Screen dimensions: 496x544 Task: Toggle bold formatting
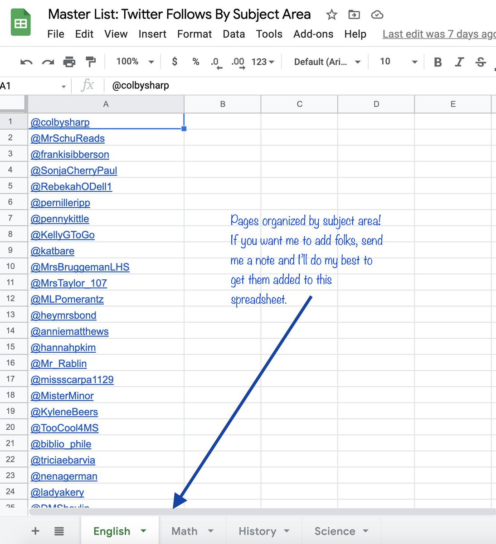tap(438, 62)
